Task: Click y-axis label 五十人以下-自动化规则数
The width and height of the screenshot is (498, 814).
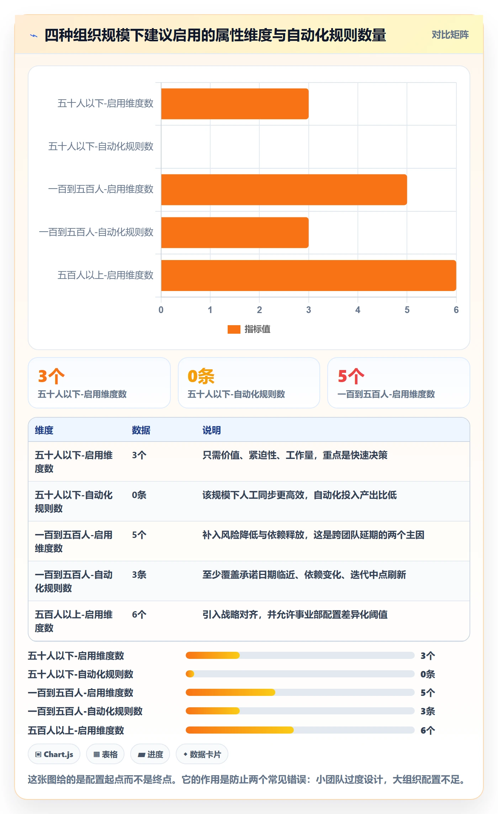Action: pos(101,146)
